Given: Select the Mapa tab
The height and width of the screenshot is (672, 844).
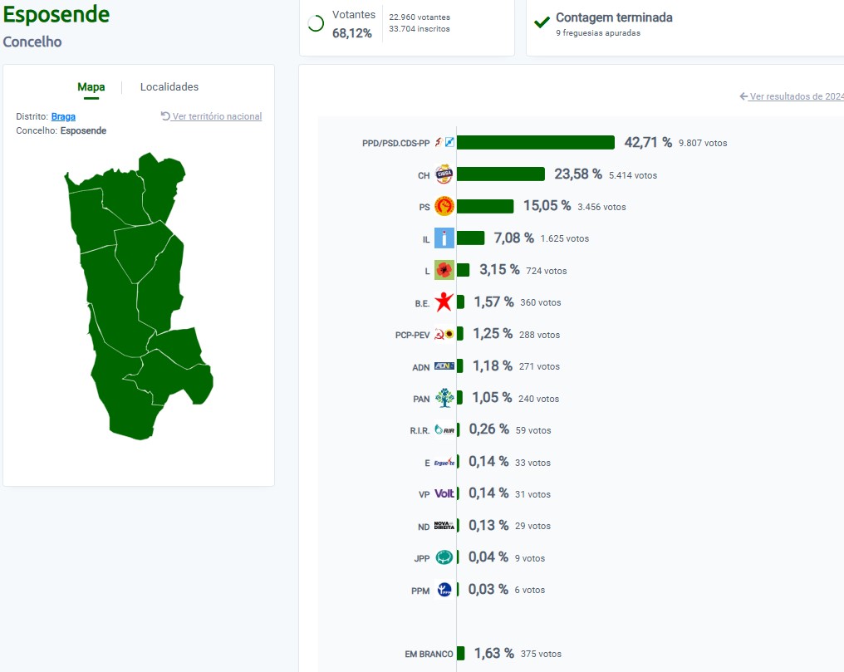Looking at the screenshot, I should [91, 86].
